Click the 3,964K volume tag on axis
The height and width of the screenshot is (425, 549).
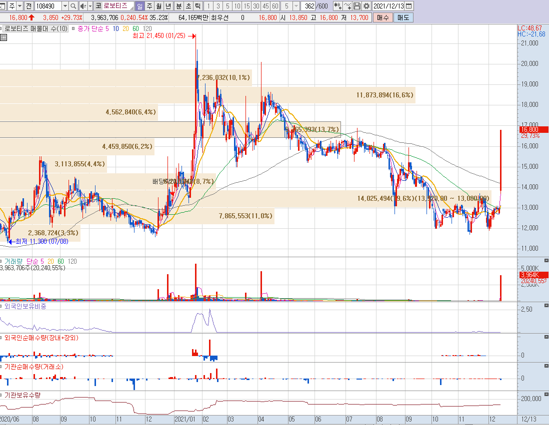point(533,275)
